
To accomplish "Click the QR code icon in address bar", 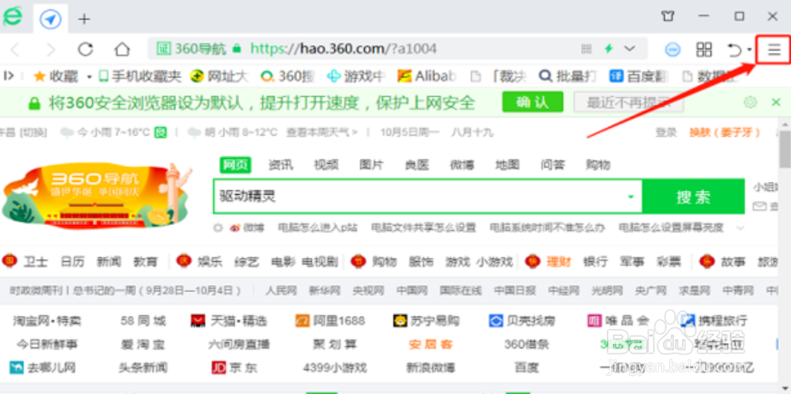I will coord(587,49).
